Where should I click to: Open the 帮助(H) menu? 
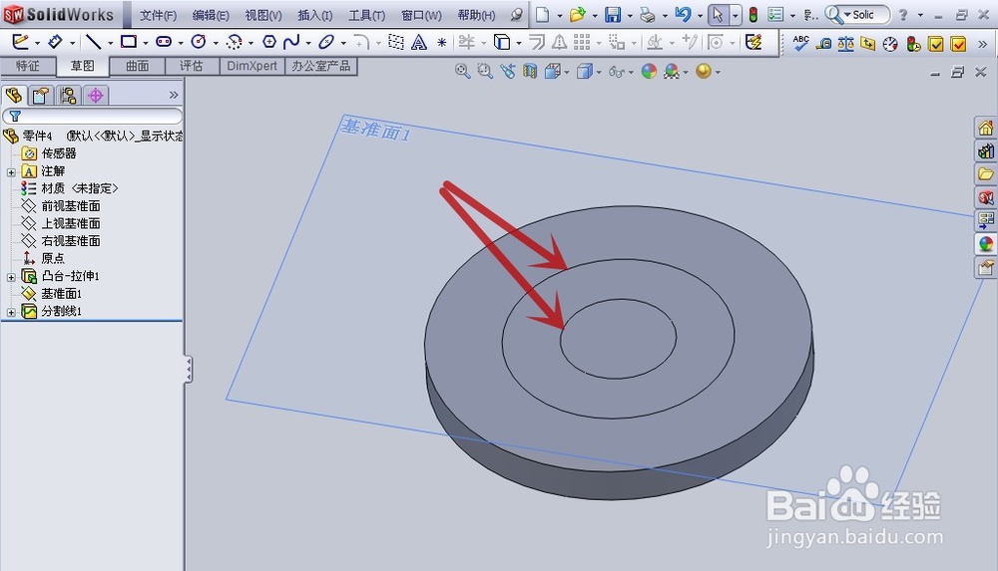pyautogui.click(x=476, y=15)
